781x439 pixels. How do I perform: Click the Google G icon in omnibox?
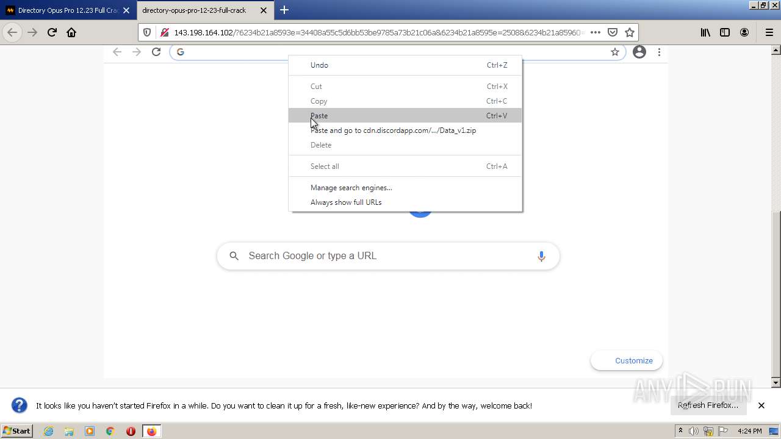click(x=180, y=52)
